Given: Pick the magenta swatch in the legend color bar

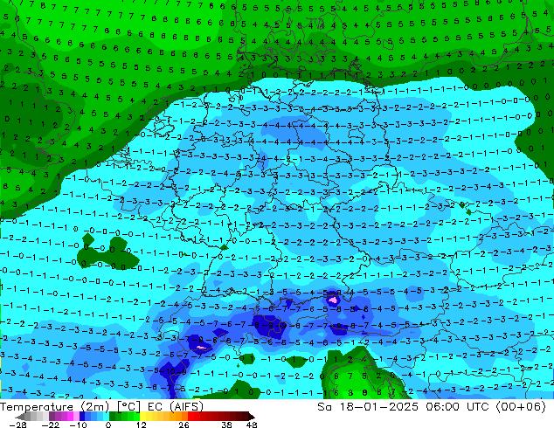Looking at the screenshot, I should tap(70, 417).
